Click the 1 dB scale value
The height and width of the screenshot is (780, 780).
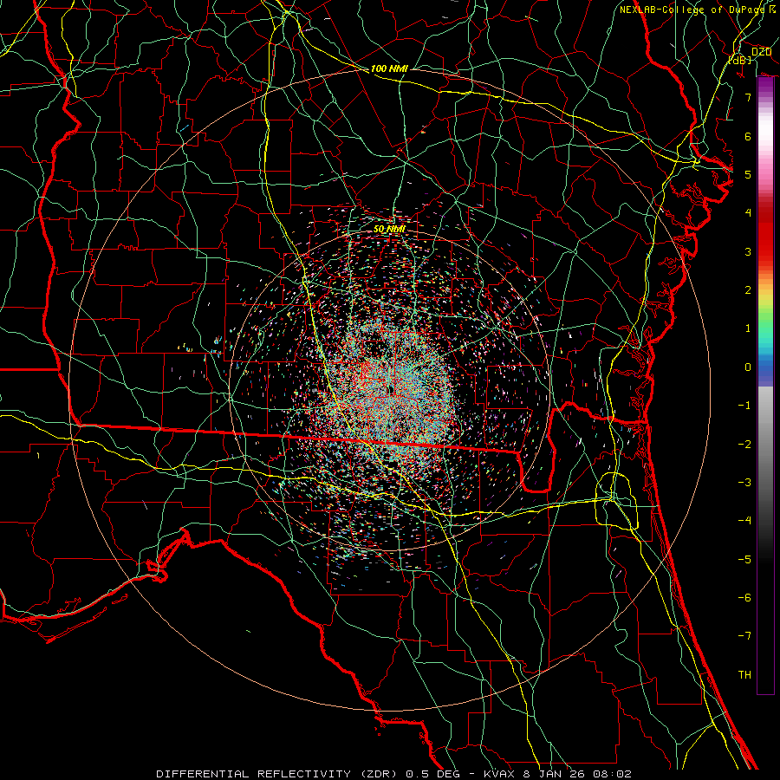(x=748, y=328)
